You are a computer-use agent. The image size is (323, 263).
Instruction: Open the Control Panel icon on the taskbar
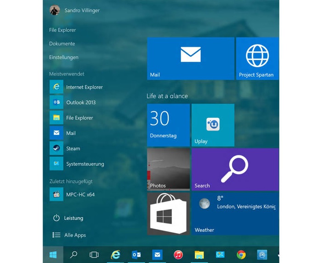click(x=220, y=255)
